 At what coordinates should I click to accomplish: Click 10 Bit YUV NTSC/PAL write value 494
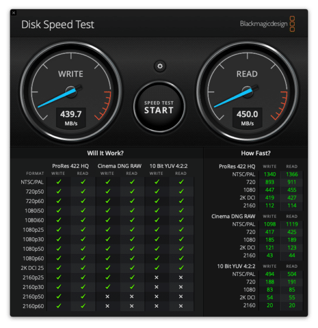(x=270, y=274)
